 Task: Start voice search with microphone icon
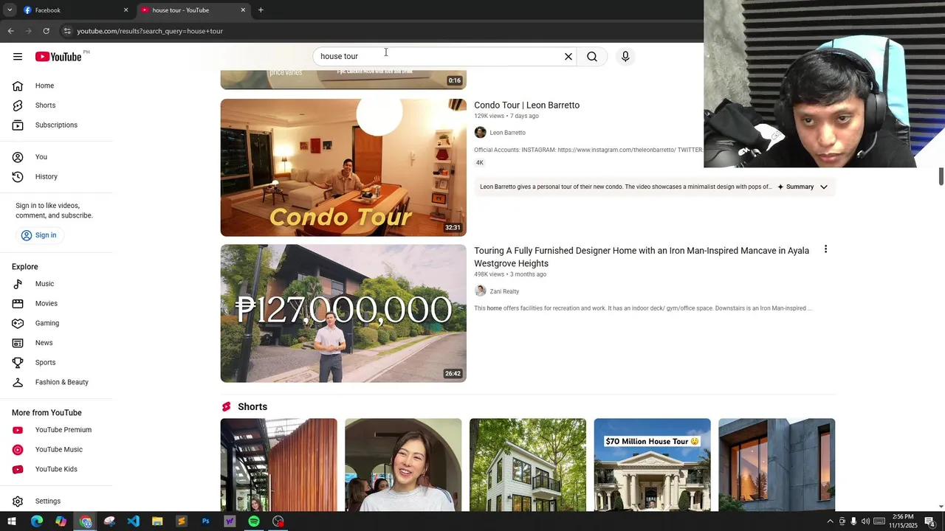625,57
